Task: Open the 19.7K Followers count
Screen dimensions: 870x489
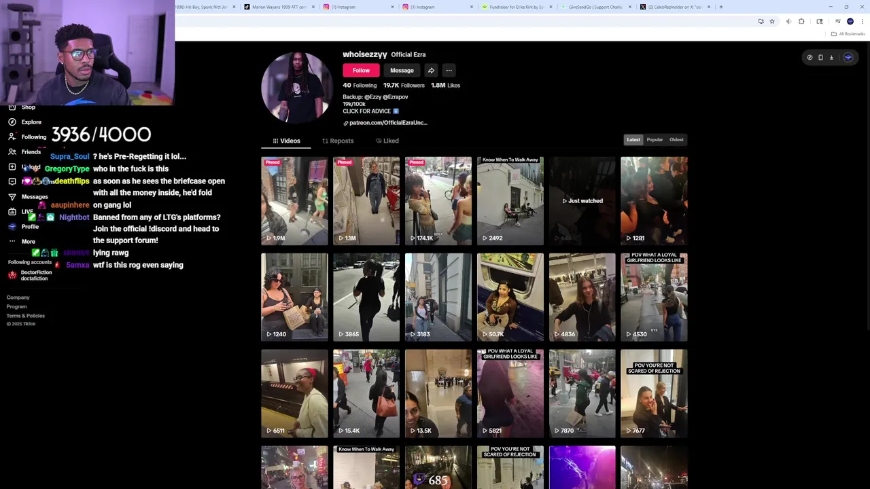Action: pos(404,85)
